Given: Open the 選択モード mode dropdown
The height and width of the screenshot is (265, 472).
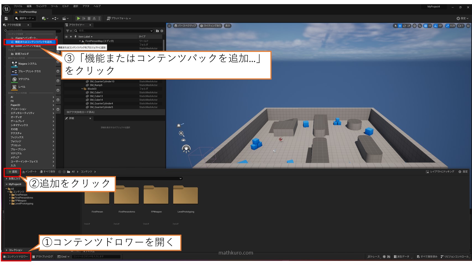Looking at the screenshot, I should 25,18.
